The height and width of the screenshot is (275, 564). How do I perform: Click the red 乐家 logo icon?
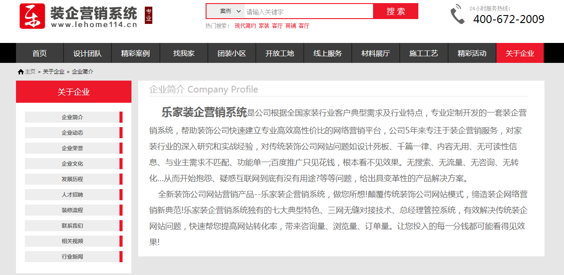point(32,16)
